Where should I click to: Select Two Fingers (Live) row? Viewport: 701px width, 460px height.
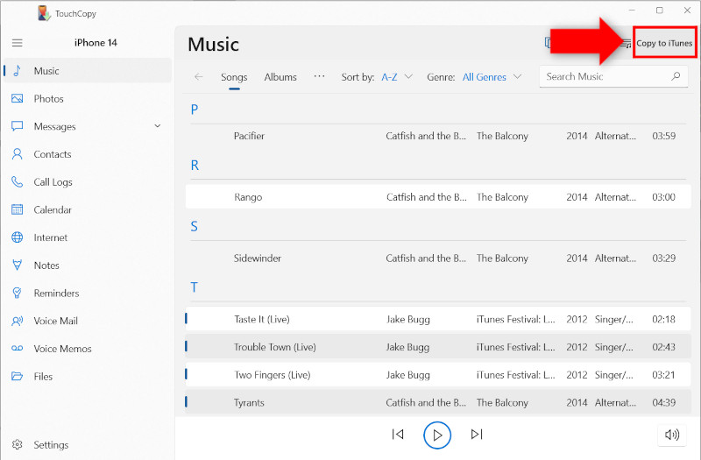[438, 375]
